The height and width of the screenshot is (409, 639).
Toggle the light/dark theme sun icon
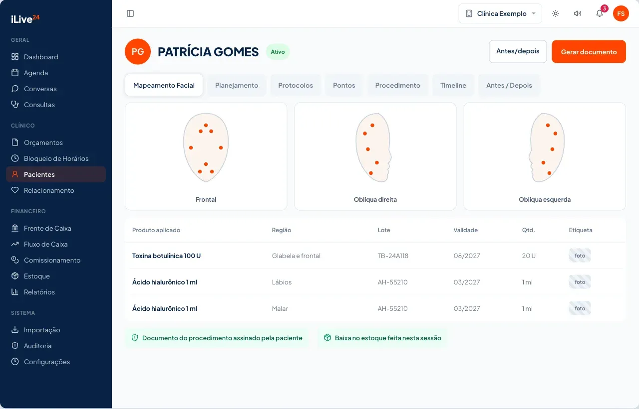pos(556,13)
